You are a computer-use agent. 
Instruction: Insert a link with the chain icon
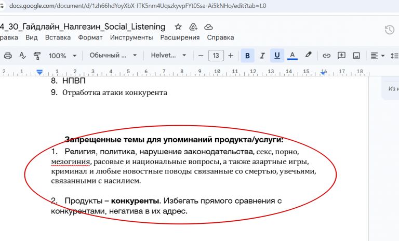[x=326, y=56]
